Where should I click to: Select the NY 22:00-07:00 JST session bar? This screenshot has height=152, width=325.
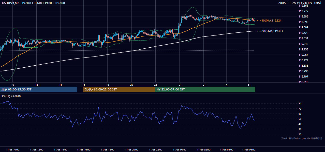pos(205,89)
